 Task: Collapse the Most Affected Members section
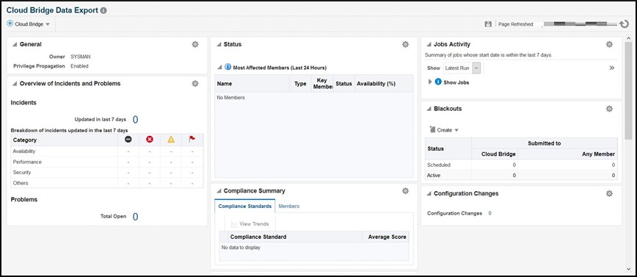pos(219,68)
